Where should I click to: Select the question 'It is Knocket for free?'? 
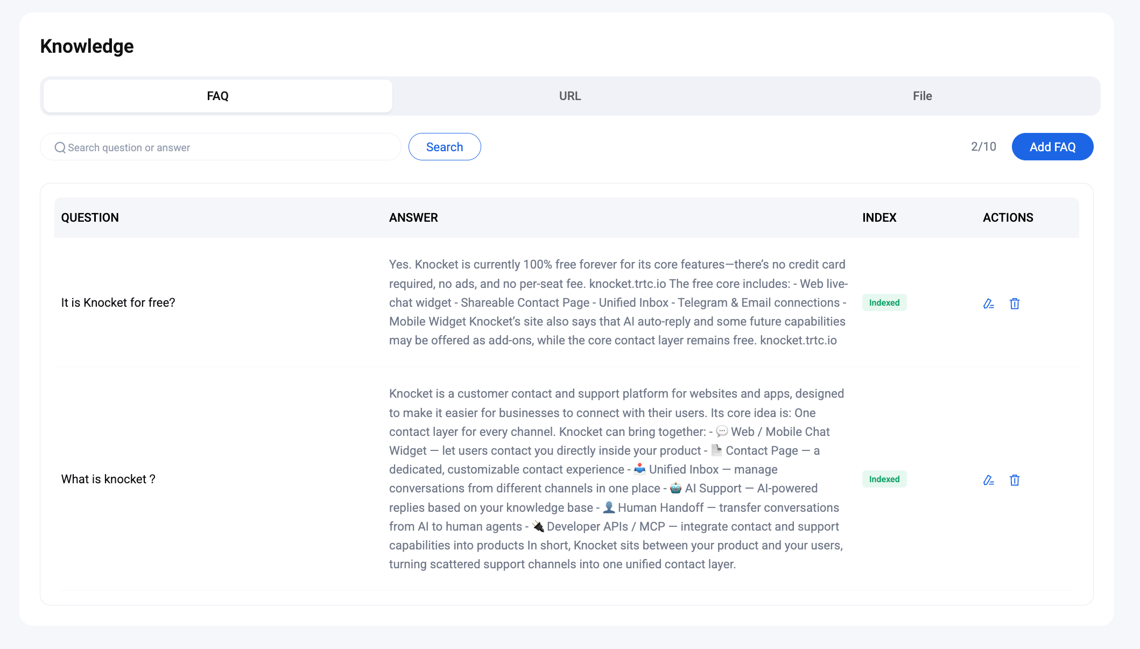click(x=118, y=302)
